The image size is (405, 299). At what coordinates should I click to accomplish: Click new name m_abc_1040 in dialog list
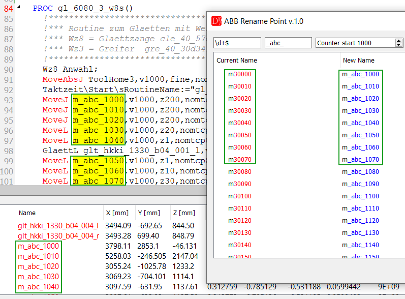(x=360, y=123)
